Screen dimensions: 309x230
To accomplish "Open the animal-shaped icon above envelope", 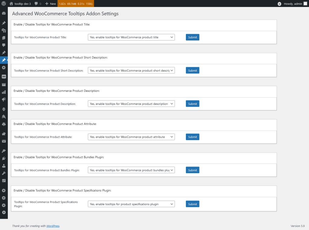I will point(4,134).
